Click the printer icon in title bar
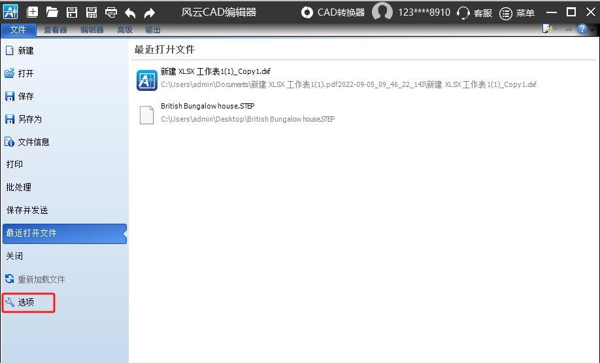Screen dimensions: 600x363 pyautogui.click(x=111, y=12)
